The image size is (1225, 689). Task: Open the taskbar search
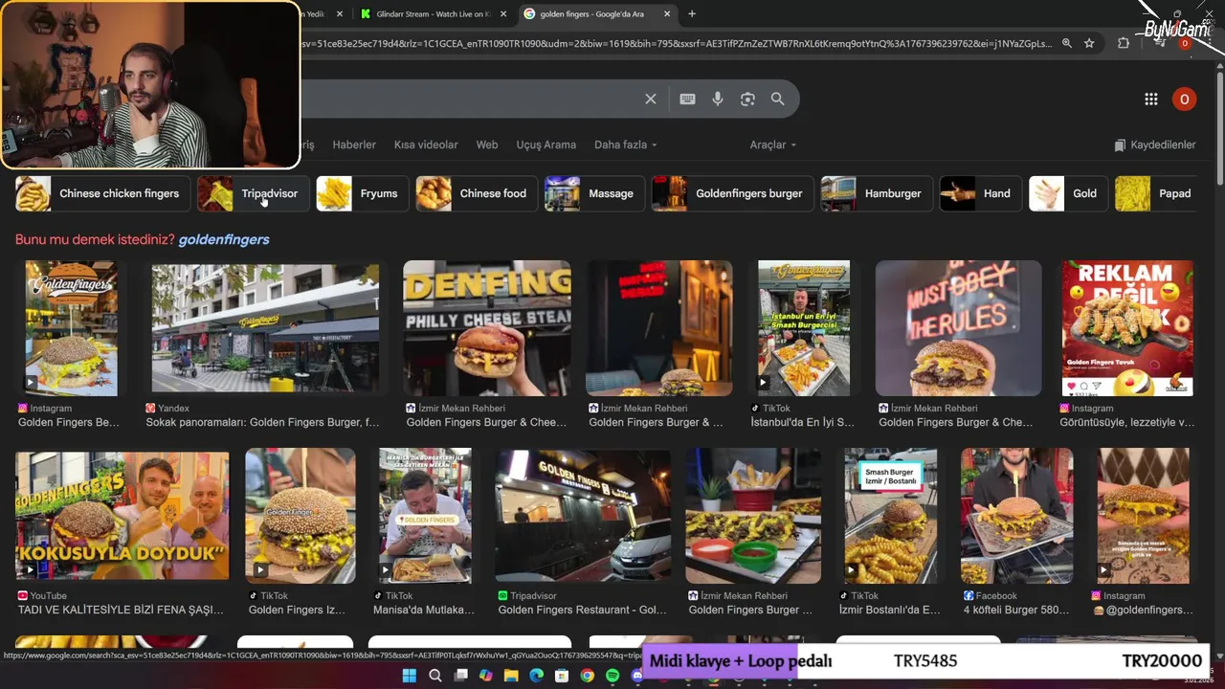click(x=435, y=676)
